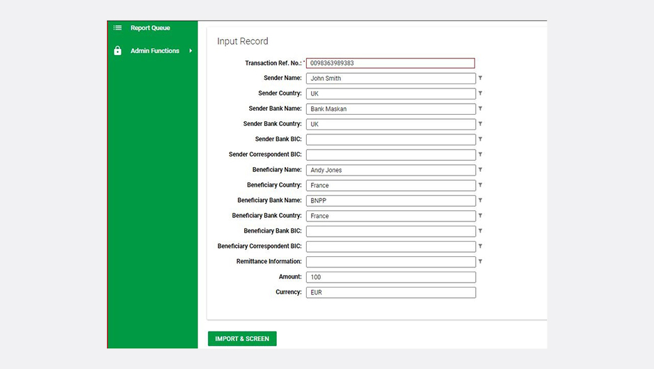Click the Report Queue list icon
The width and height of the screenshot is (654, 369).
coord(118,28)
